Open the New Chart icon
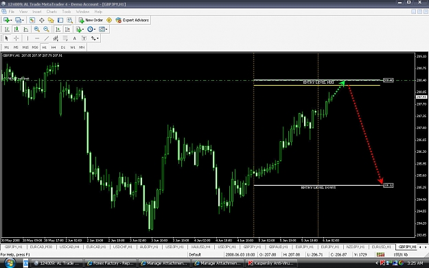 coord(6,20)
